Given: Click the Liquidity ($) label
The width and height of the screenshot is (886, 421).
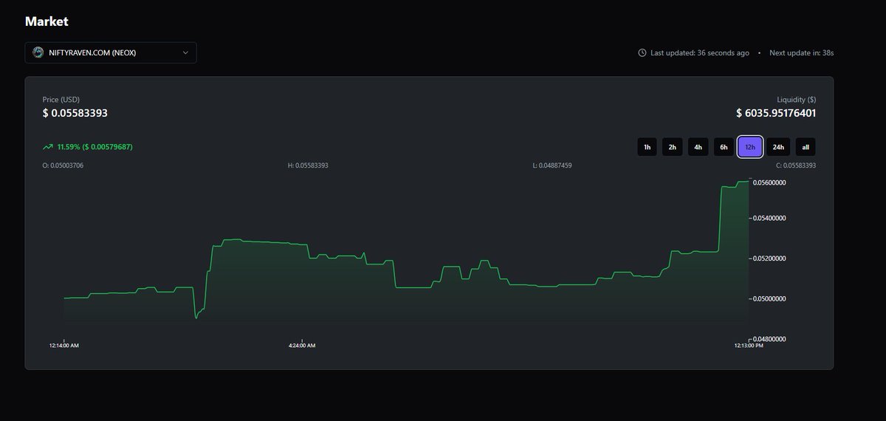Looking at the screenshot, I should click(x=797, y=99).
